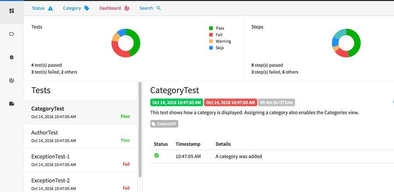This screenshot has width=394, height=192.
Task: Click the '8 step(s) passed' summary text
Action: click(267, 65)
